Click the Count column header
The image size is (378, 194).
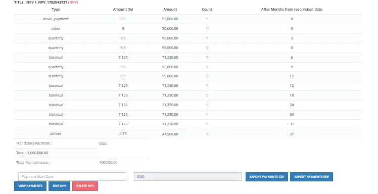click(207, 10)
